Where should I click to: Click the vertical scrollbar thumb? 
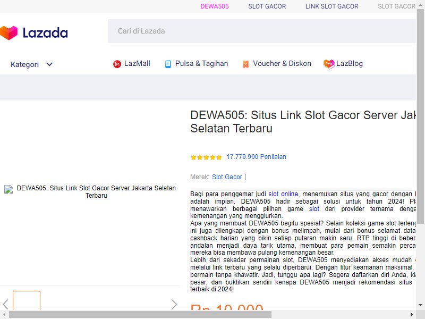[x=420, y=116]
